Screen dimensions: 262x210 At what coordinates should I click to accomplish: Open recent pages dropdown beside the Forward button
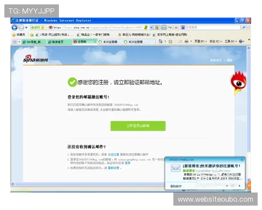click(26, 28)
